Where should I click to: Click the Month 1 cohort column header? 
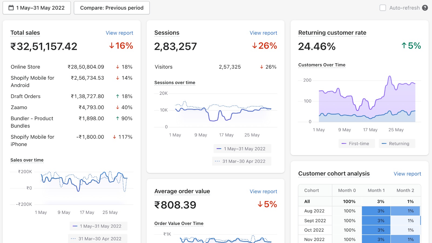point(376,190)
